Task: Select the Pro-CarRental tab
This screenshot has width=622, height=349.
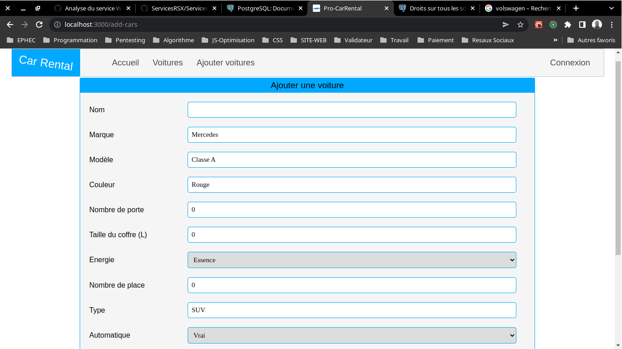Action: point(351,8)
